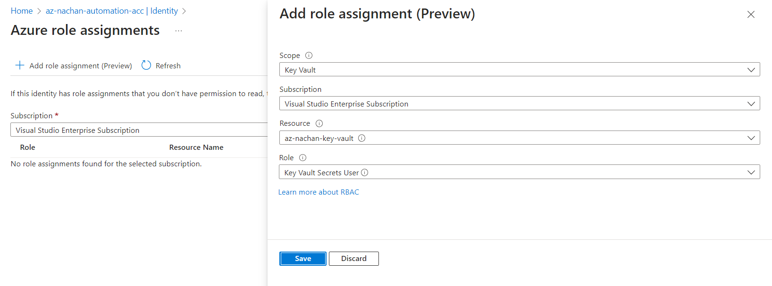Discard the role assignment changes
Image resolution: width=772 pixels, height=286 pixels.
click(x=353, y=259)
